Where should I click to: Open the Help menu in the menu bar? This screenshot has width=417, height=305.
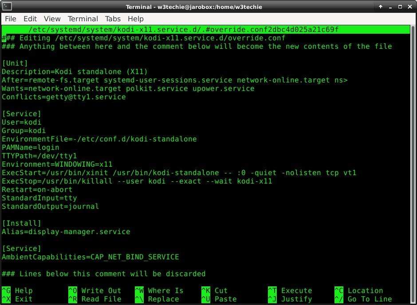pyautogui.click(x=135, y=19)
